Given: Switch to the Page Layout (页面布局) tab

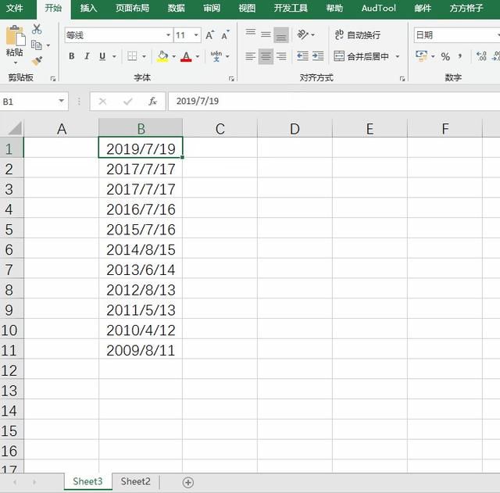Looking at the screenshot, I should tap(132, 8).
